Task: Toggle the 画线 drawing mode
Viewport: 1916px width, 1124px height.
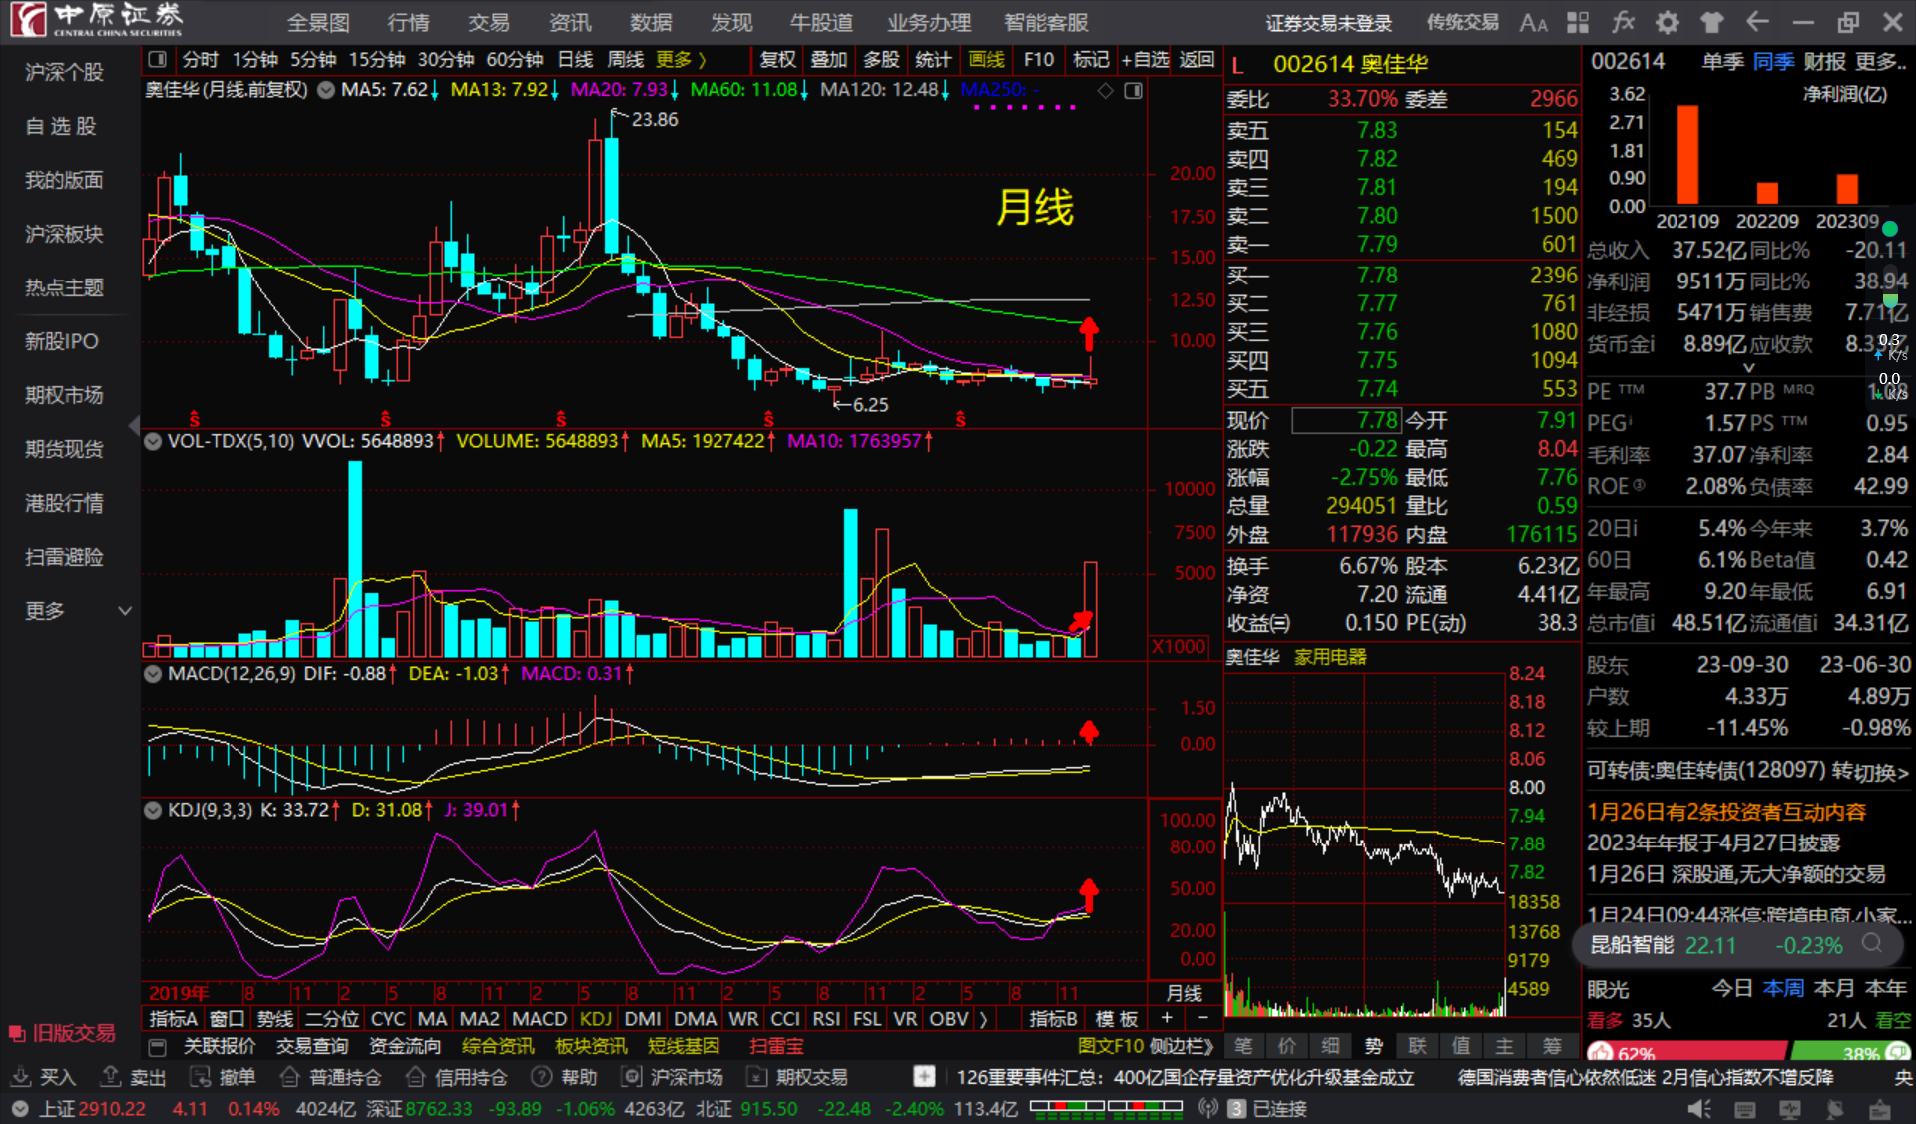Action: (986, 60)
